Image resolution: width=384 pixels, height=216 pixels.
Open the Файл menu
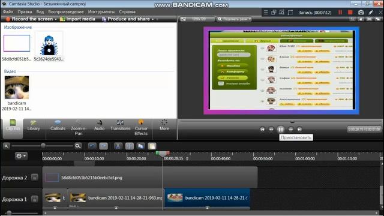tap(8, 12)
